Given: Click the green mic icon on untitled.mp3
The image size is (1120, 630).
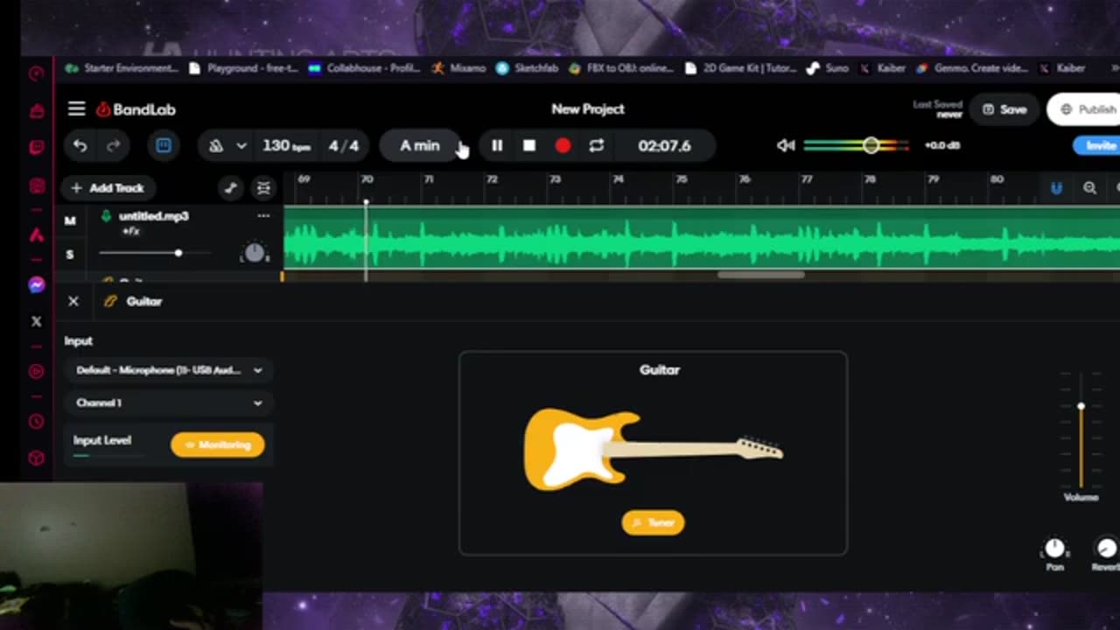Looking at the screenshot, I should coord(106,216).
